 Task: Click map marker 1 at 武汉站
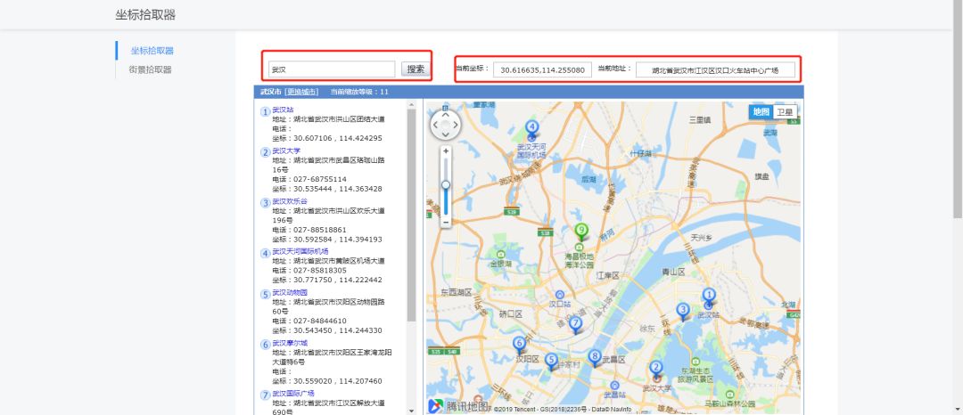709,297
